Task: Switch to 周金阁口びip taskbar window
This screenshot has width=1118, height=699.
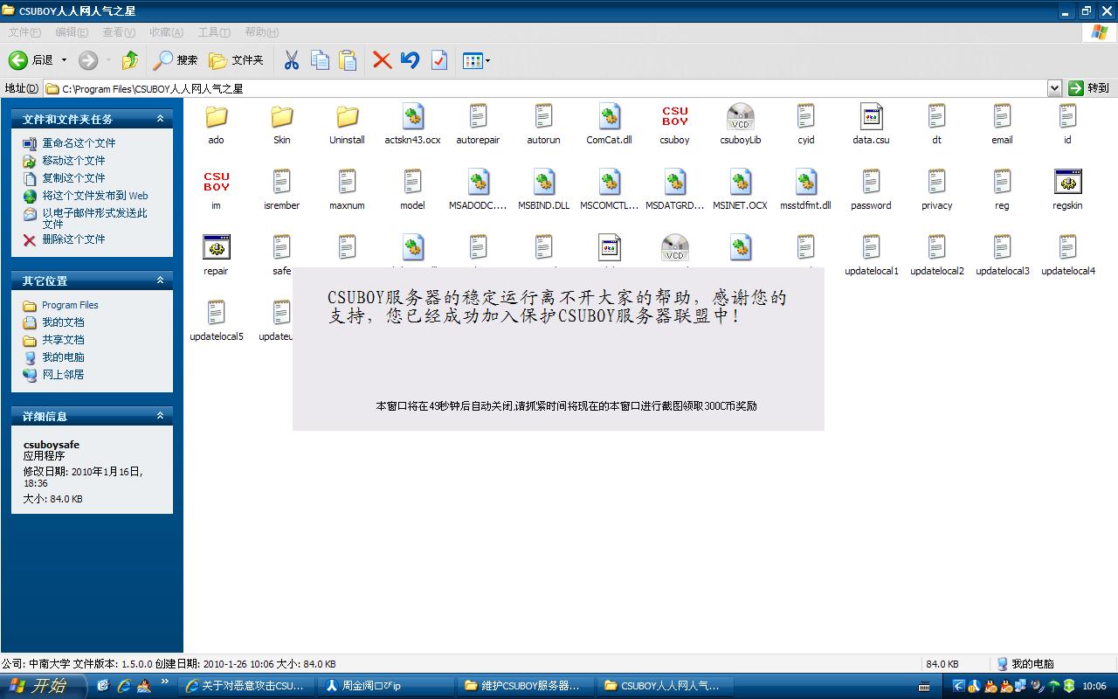Action: coord(387,686)
